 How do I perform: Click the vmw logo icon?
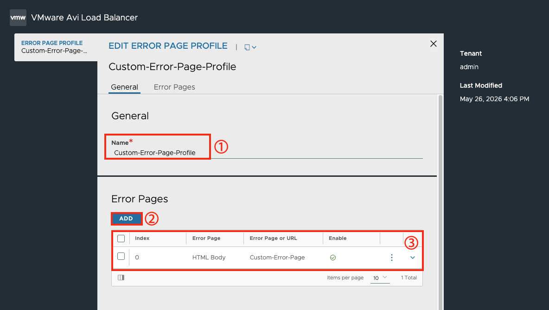(18, 18)
